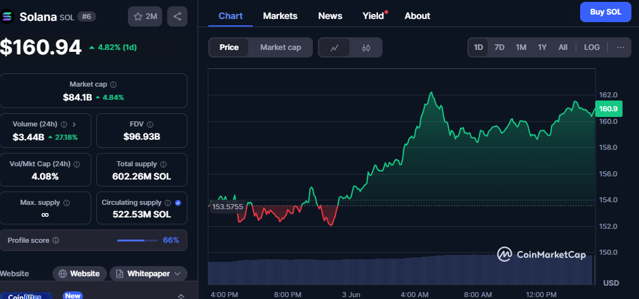
Task: Click the Buy SOL button
Action: pos(605,12)
